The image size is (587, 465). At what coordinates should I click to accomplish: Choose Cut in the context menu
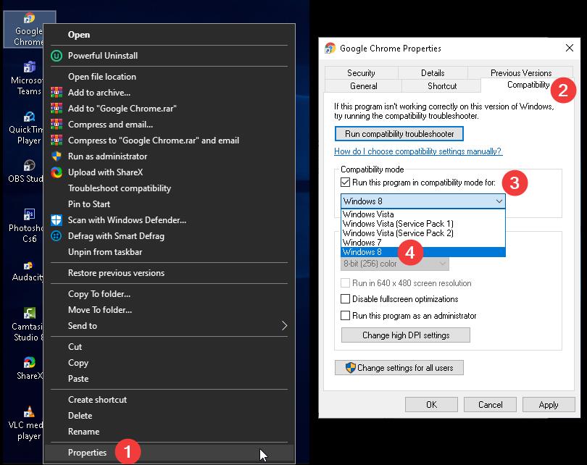point(169,347)
